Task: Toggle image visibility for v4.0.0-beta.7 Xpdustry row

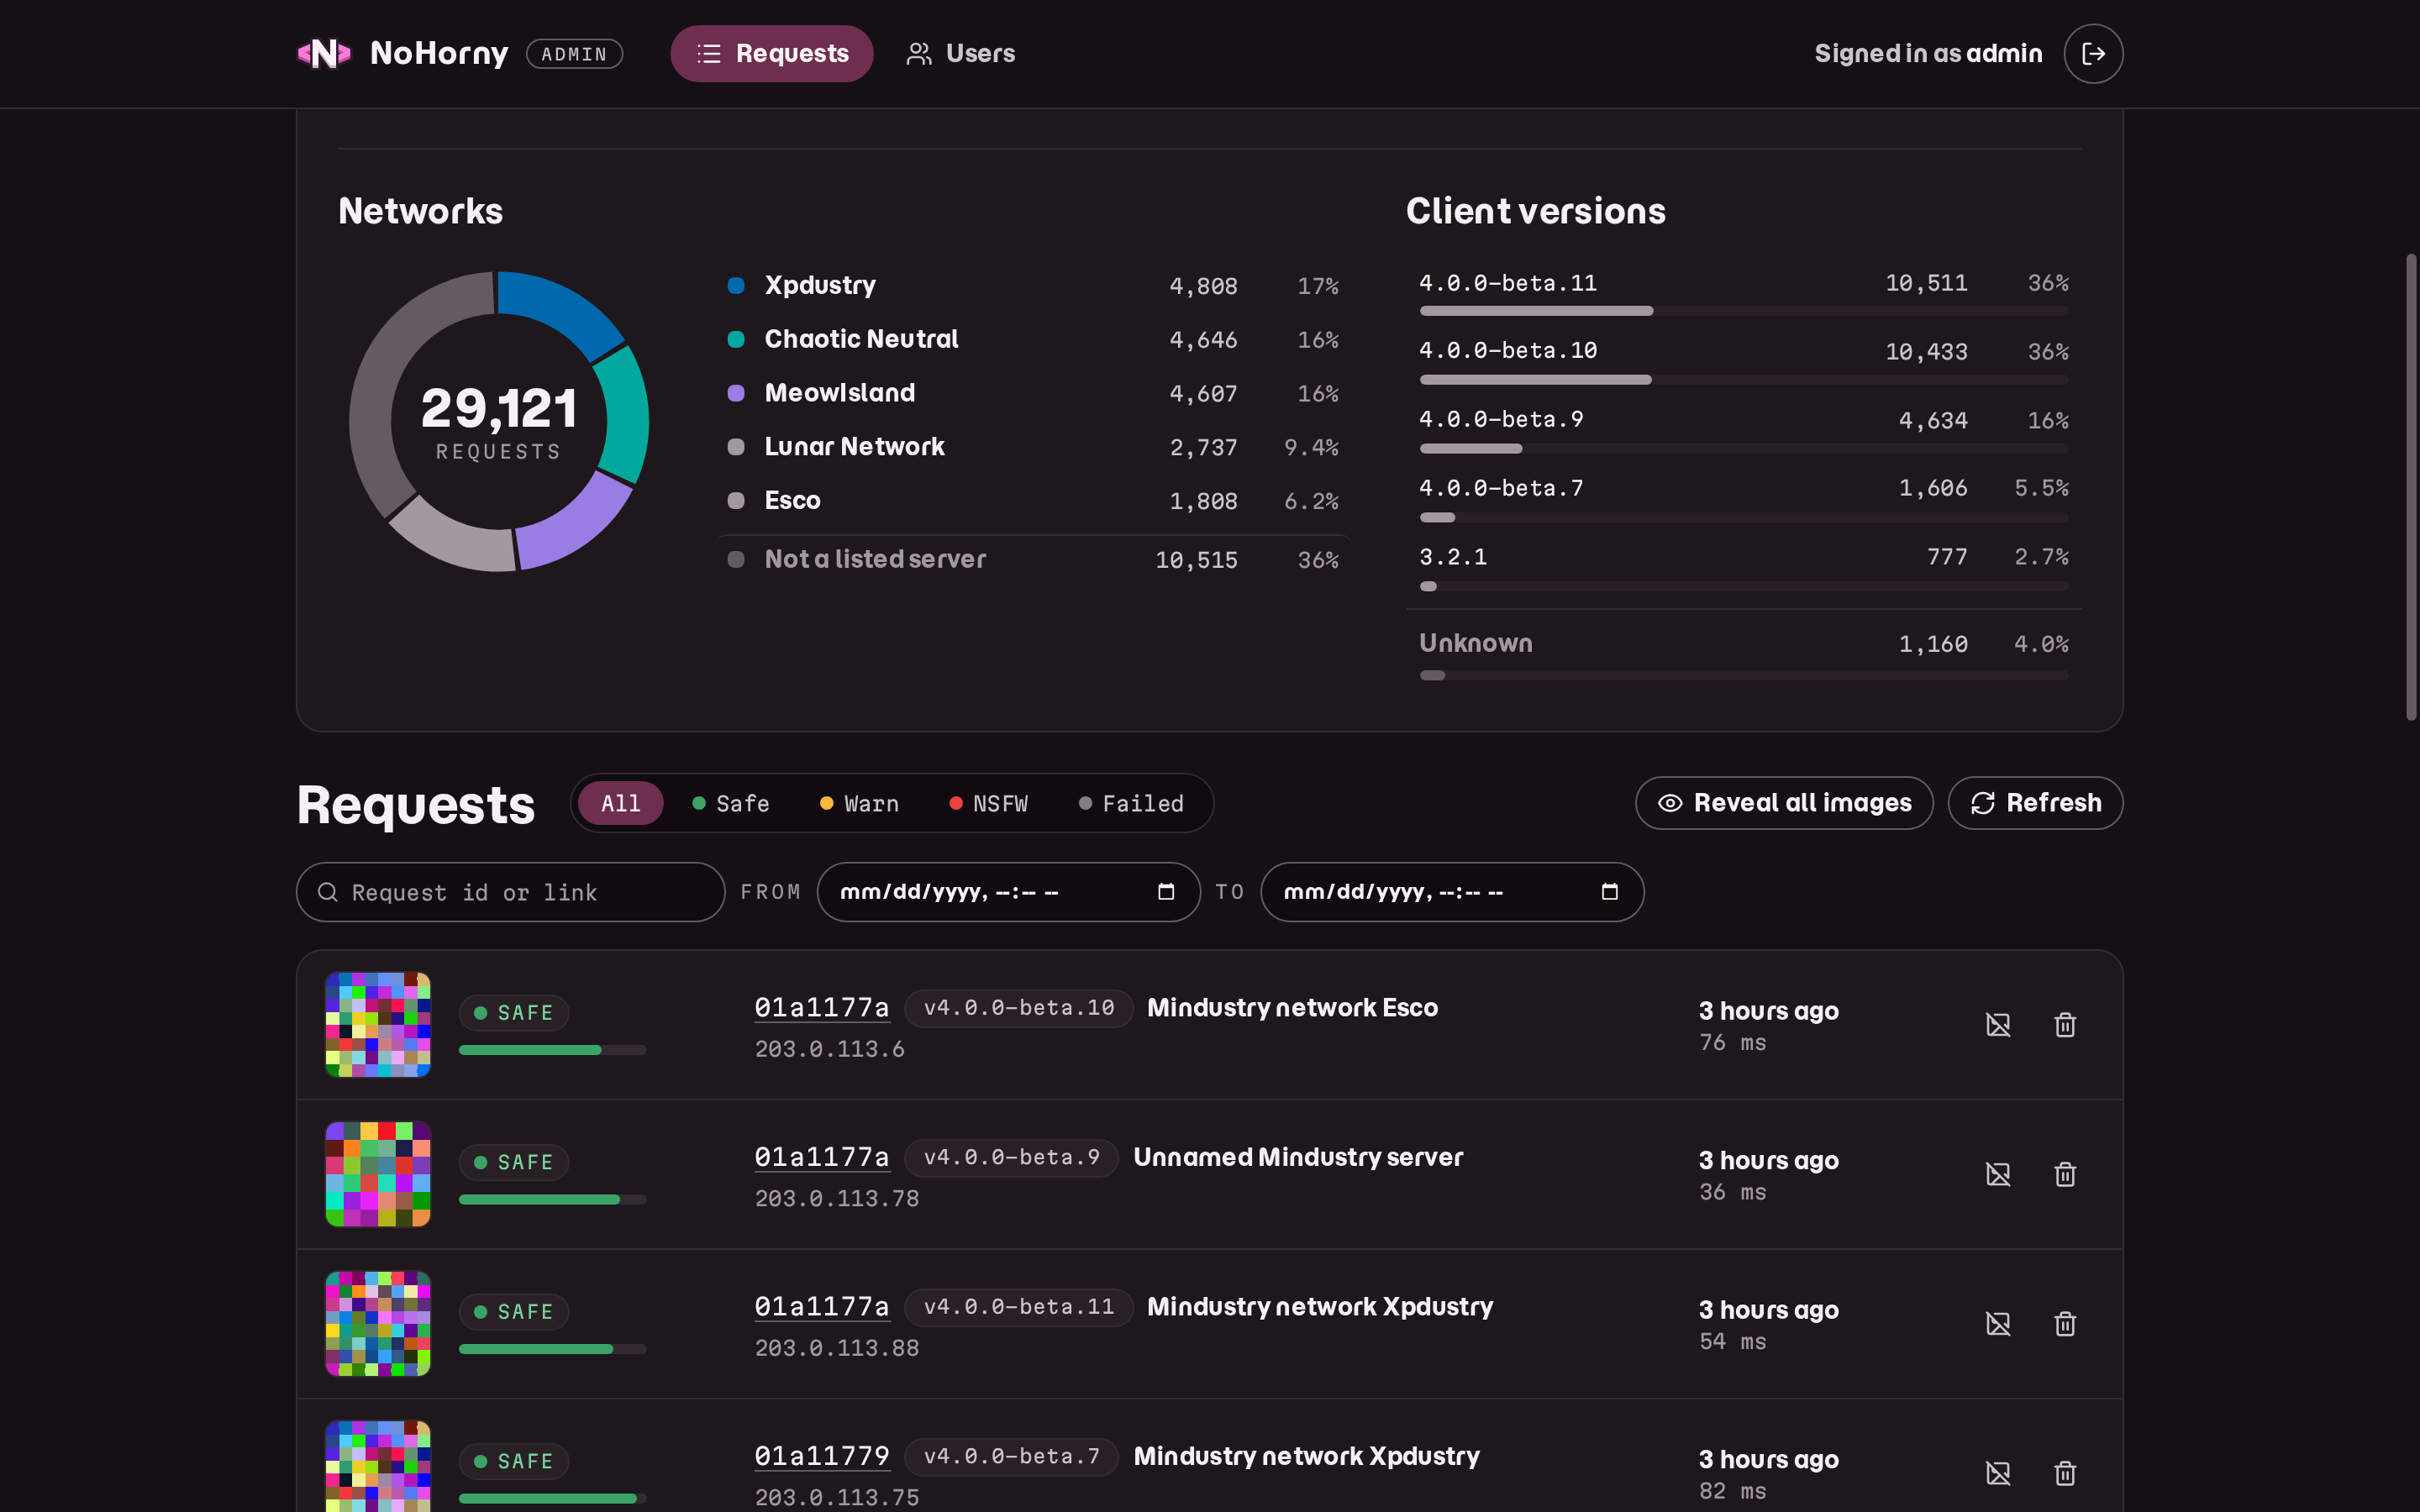Action: [1997, 1473]
